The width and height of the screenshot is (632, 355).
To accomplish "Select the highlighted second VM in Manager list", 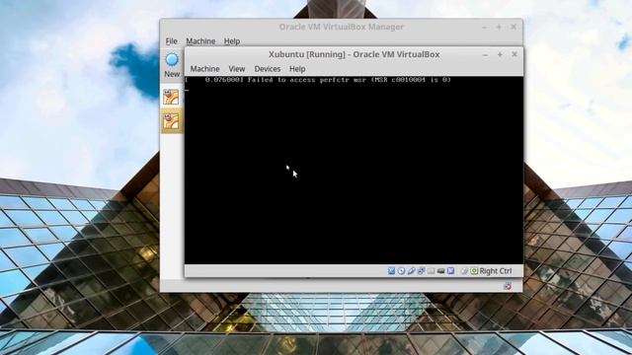I will [171, 120].
